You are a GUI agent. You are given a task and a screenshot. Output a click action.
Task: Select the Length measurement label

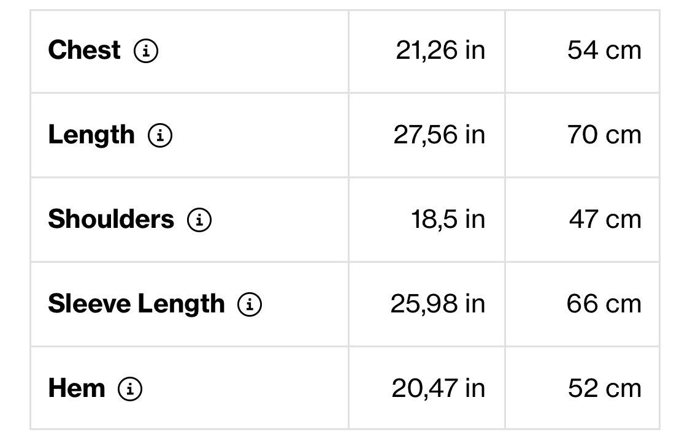pyautogui.click(x=91, y=135)
